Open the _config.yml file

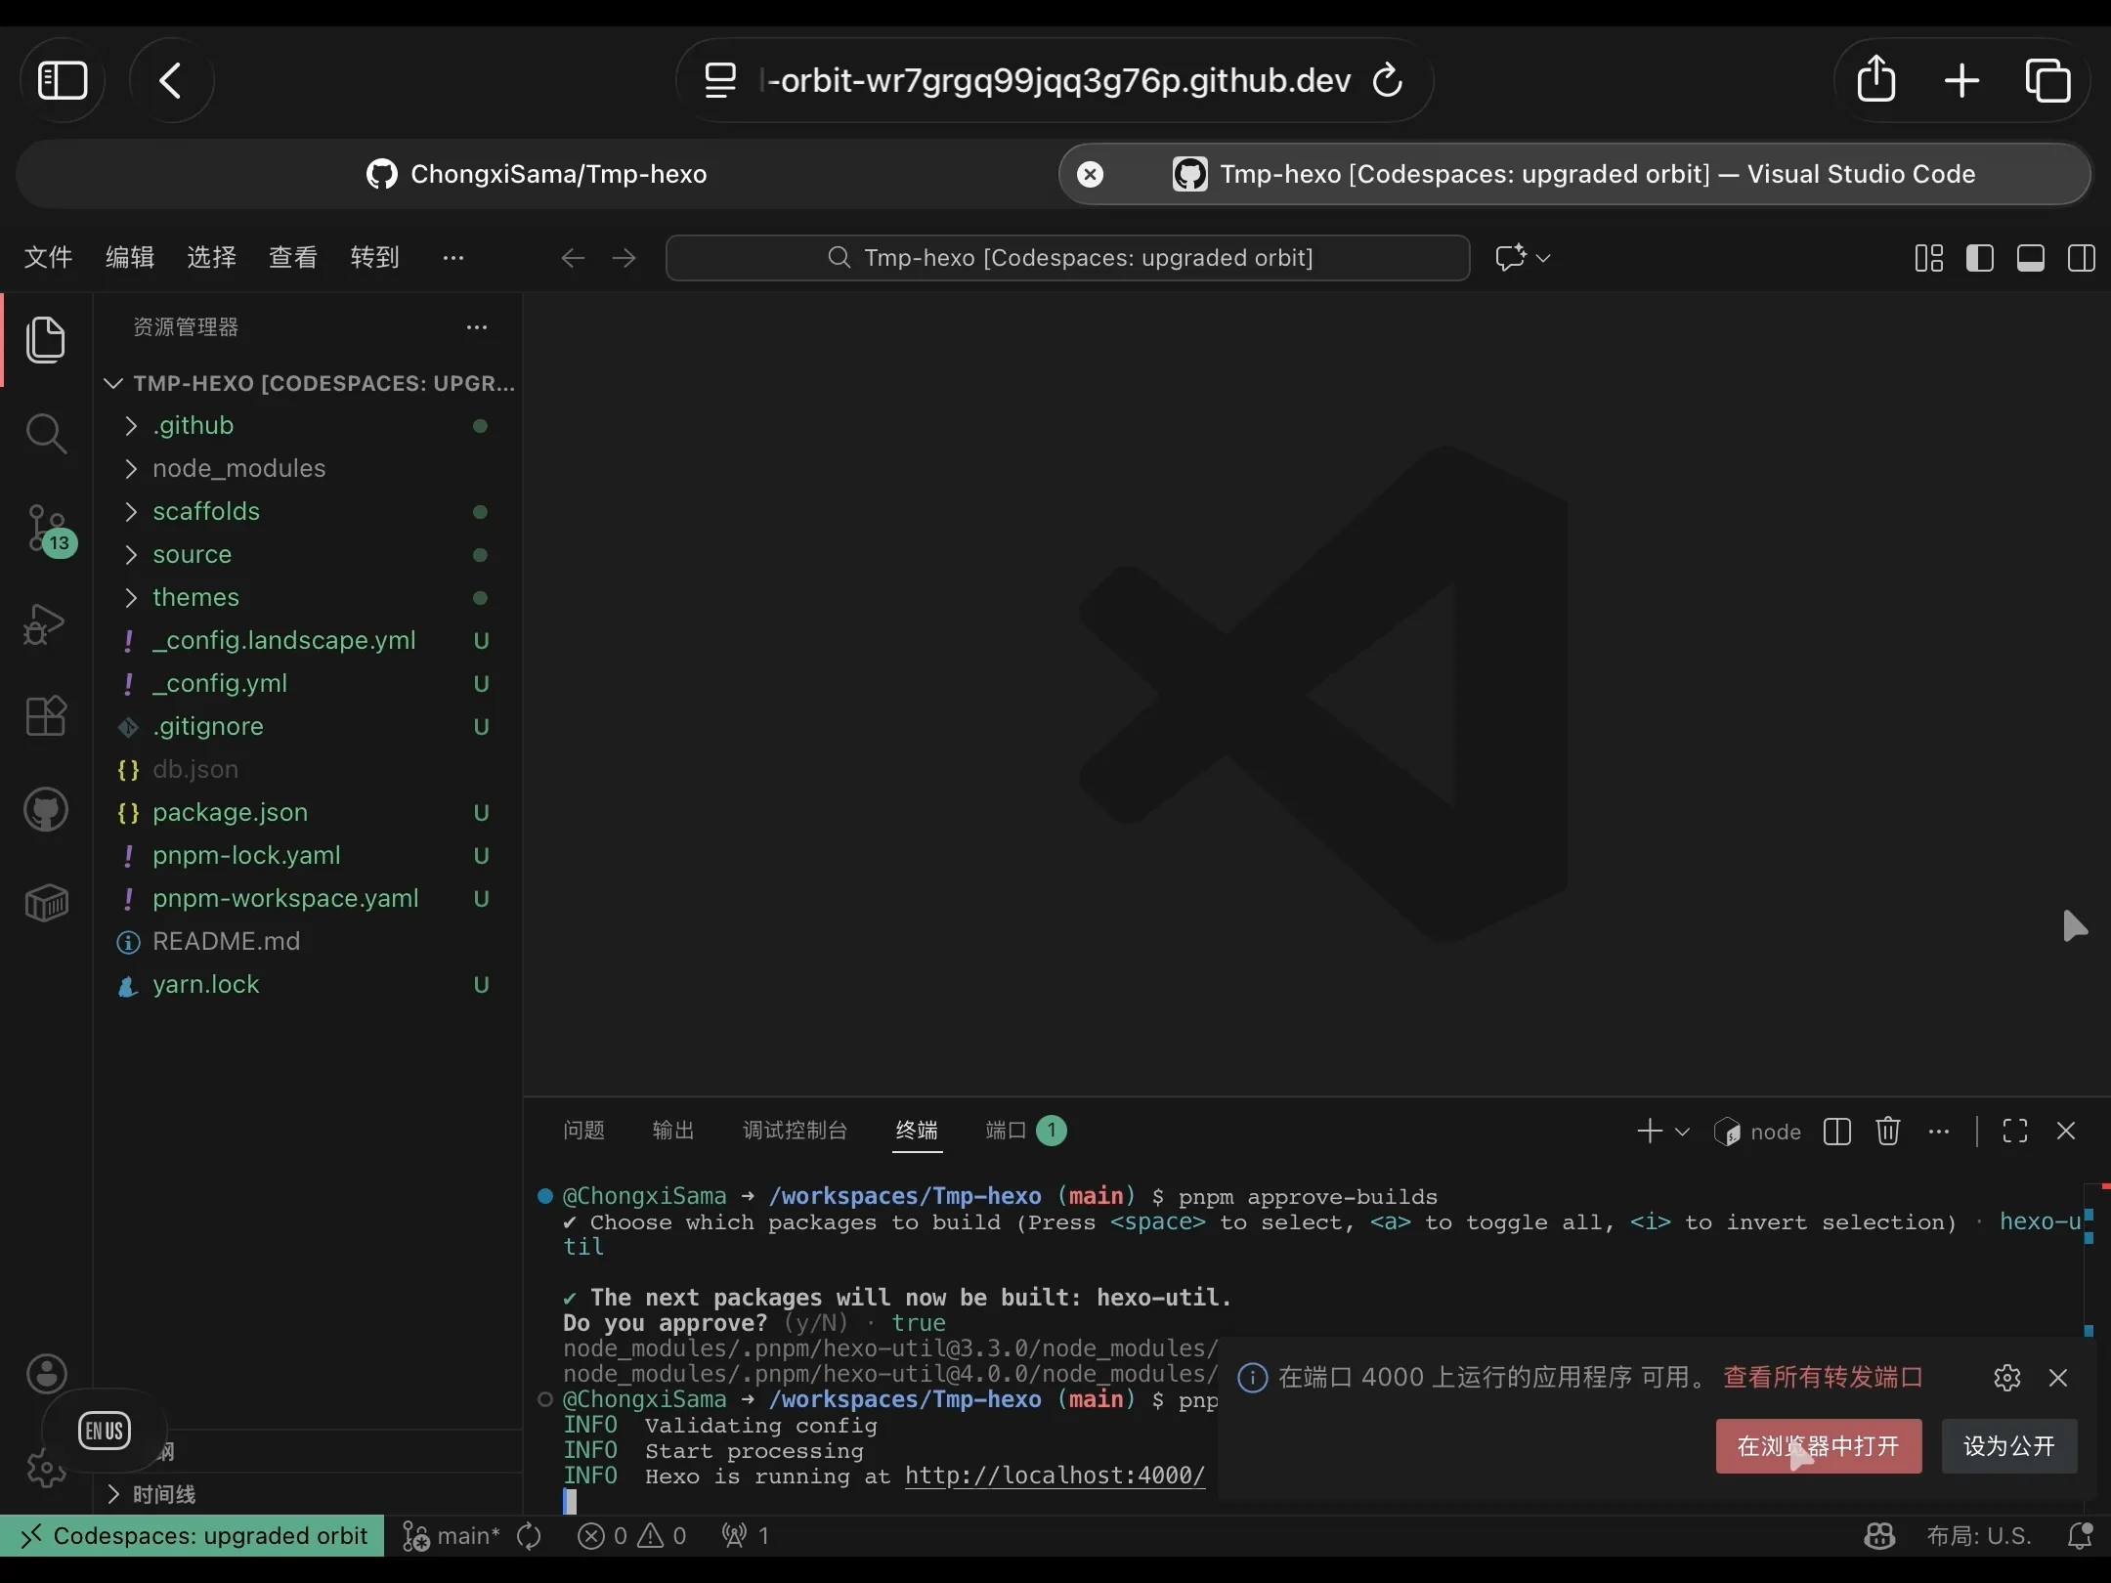pos(220,683)
